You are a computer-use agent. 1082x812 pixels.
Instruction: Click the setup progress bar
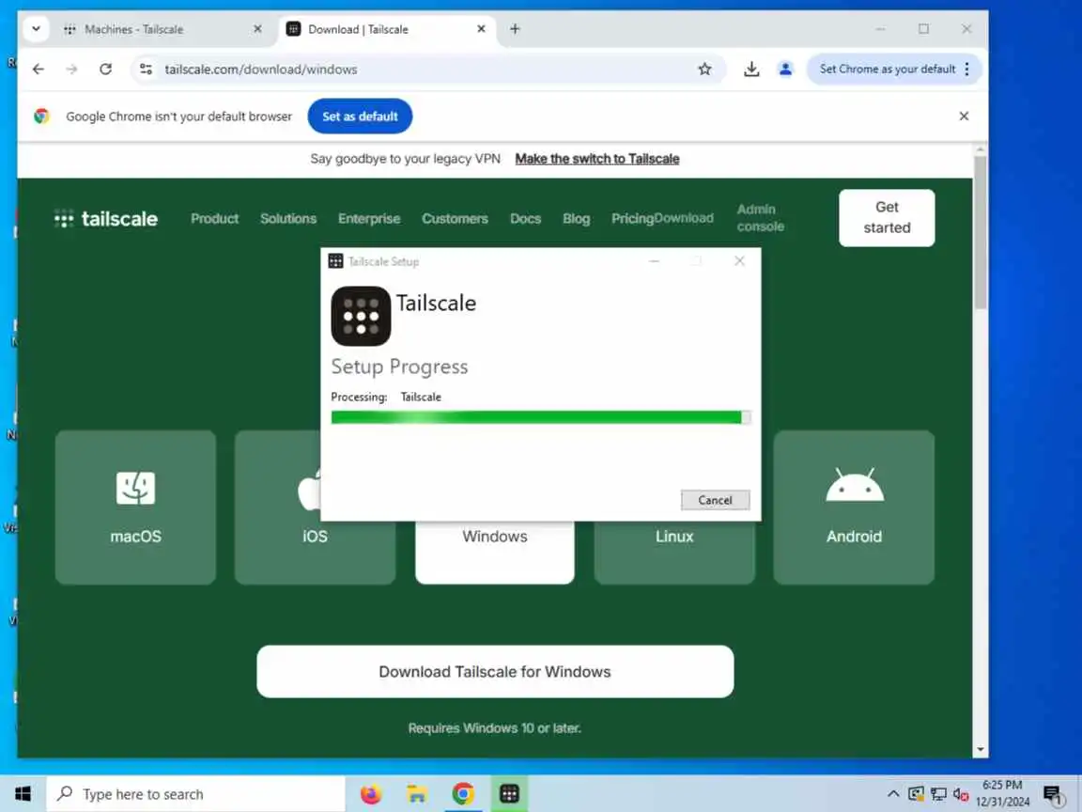tap(540, 417)
